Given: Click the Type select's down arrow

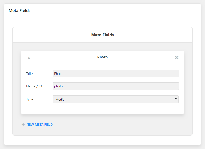Looking at the screenshot, I should coord(176,99).
